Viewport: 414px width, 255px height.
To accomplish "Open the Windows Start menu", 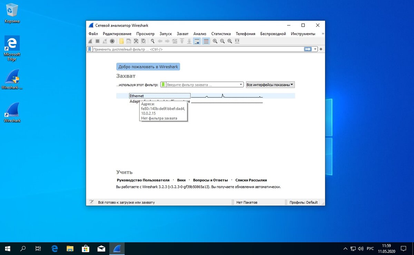I will [8, 248].
